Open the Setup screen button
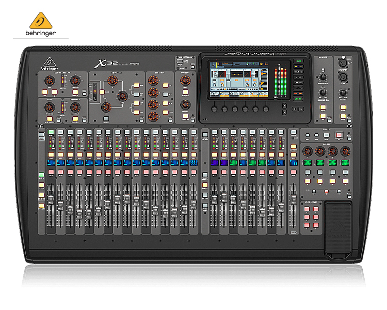 pos(298,78)
